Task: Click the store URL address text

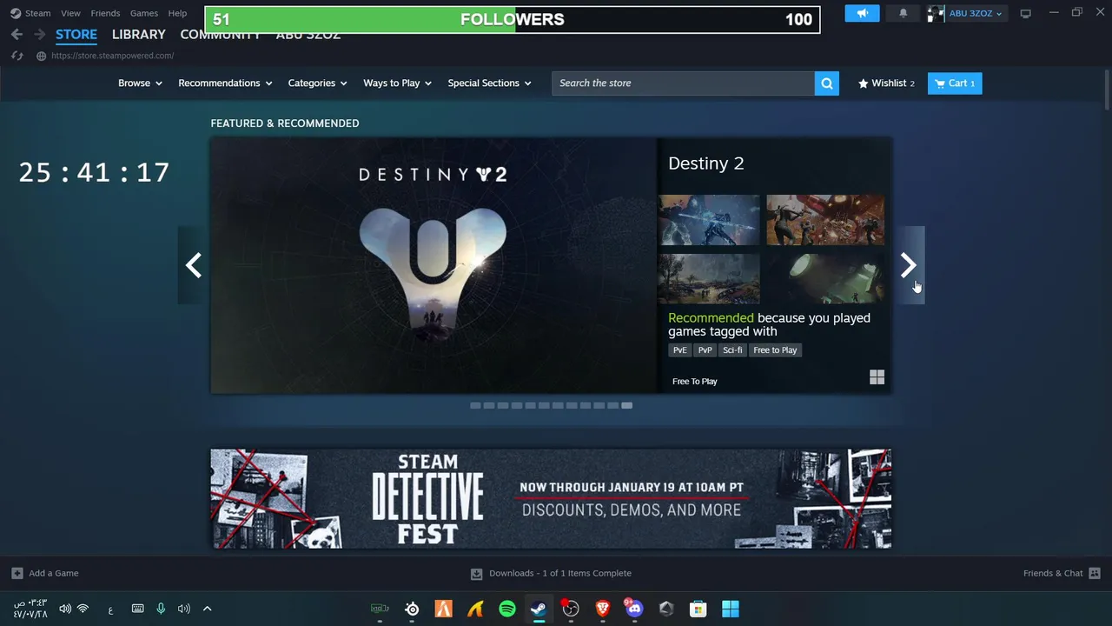Action: pyautogui.click(x=112, y=56)
